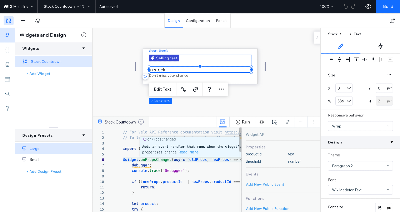Screen dimensions: 400x212
Task: Open code panel vertical dots menu
Action: [x=314, y=122]
